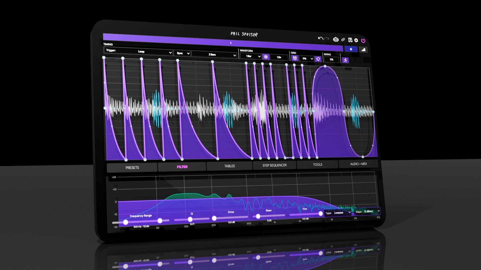This screenshot has width=481, height=270.
Task: Open the Slope 12 dB/oct dropdown
Action: (x=367, y=211)
